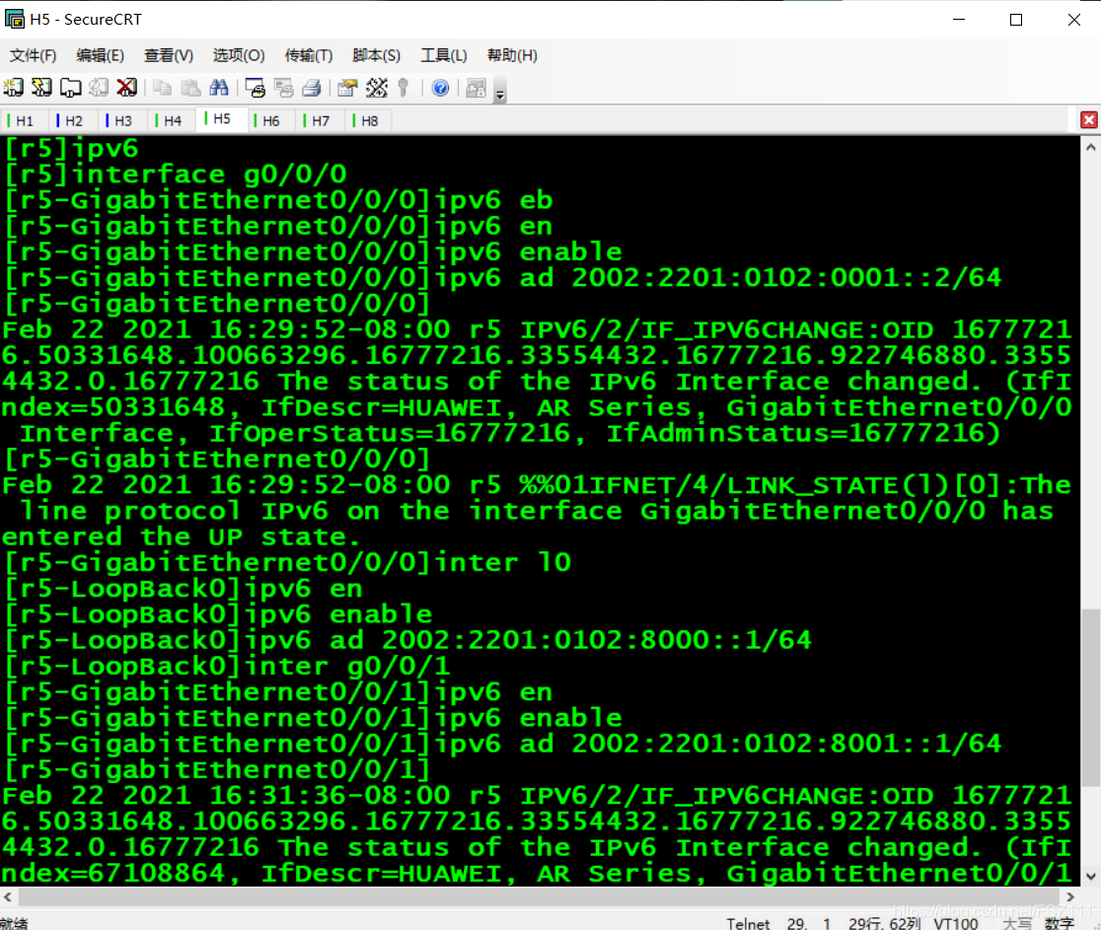Open the 工具(L) menu
Image resolution: width=1101 pixels, height=930 pixels.
[444, 55]
